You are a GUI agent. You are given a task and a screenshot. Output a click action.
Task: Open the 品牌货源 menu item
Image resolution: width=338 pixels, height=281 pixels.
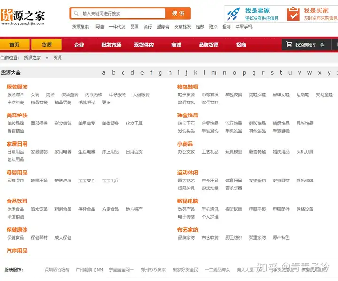pyautogui.click(x=208, y=45)
